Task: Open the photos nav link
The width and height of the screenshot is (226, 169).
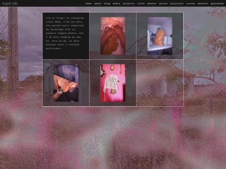Action: [152, 3]
